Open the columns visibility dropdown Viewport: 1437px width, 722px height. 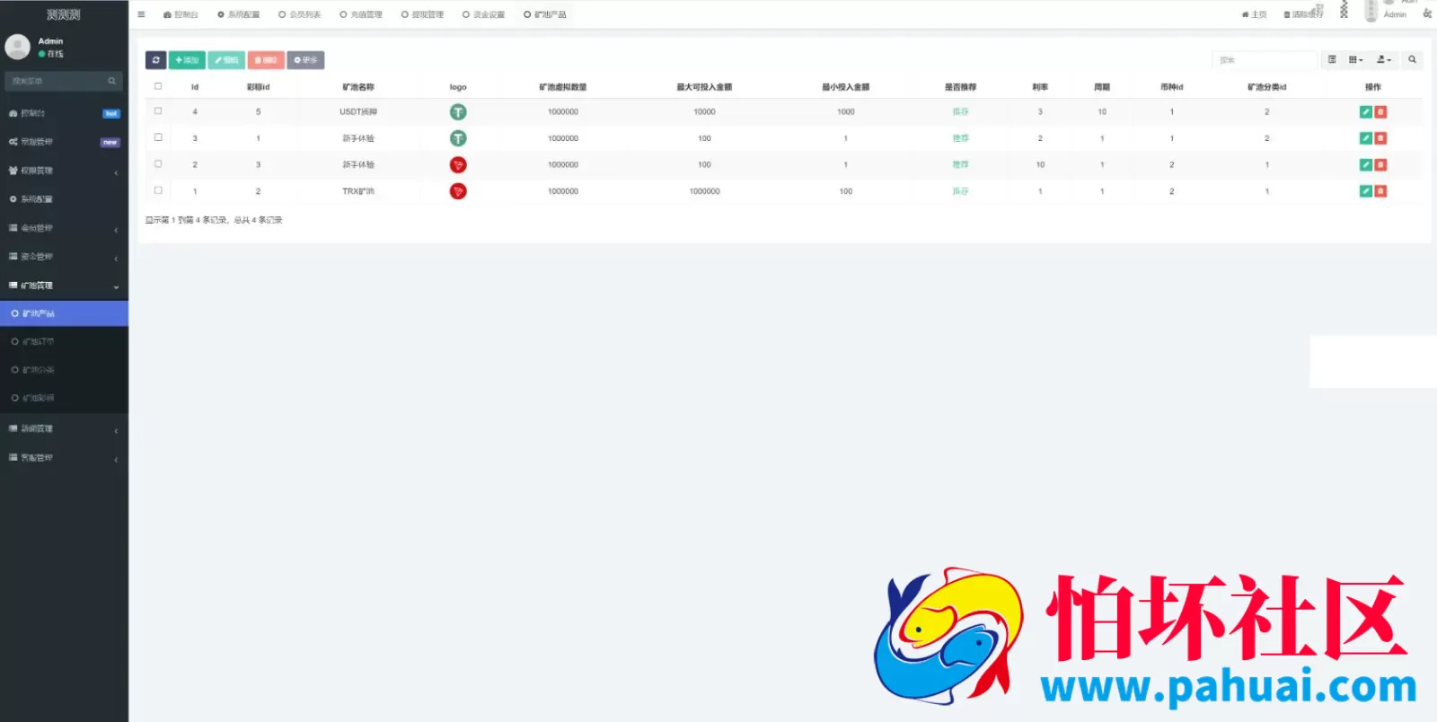coord(1356,60)
